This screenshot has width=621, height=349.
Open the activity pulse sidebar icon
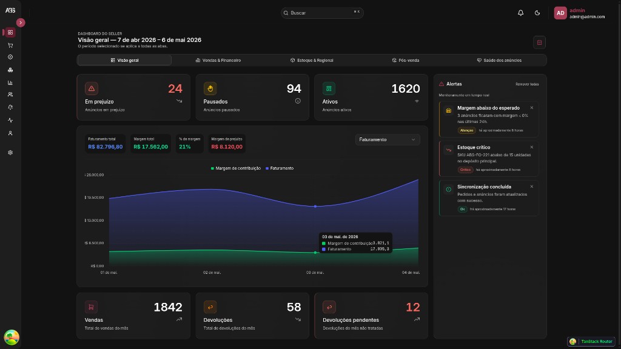click(x=10, y=121)
